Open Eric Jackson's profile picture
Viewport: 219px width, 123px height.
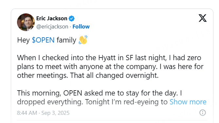[x=26, y=22]
